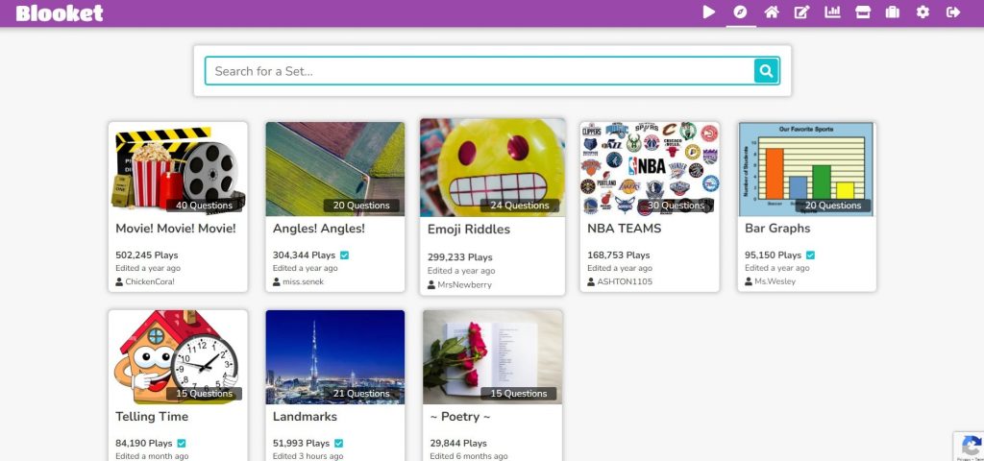Open the Settings gear icon
The height and width of the screenshot is (461, 984).
pos(922,12)
